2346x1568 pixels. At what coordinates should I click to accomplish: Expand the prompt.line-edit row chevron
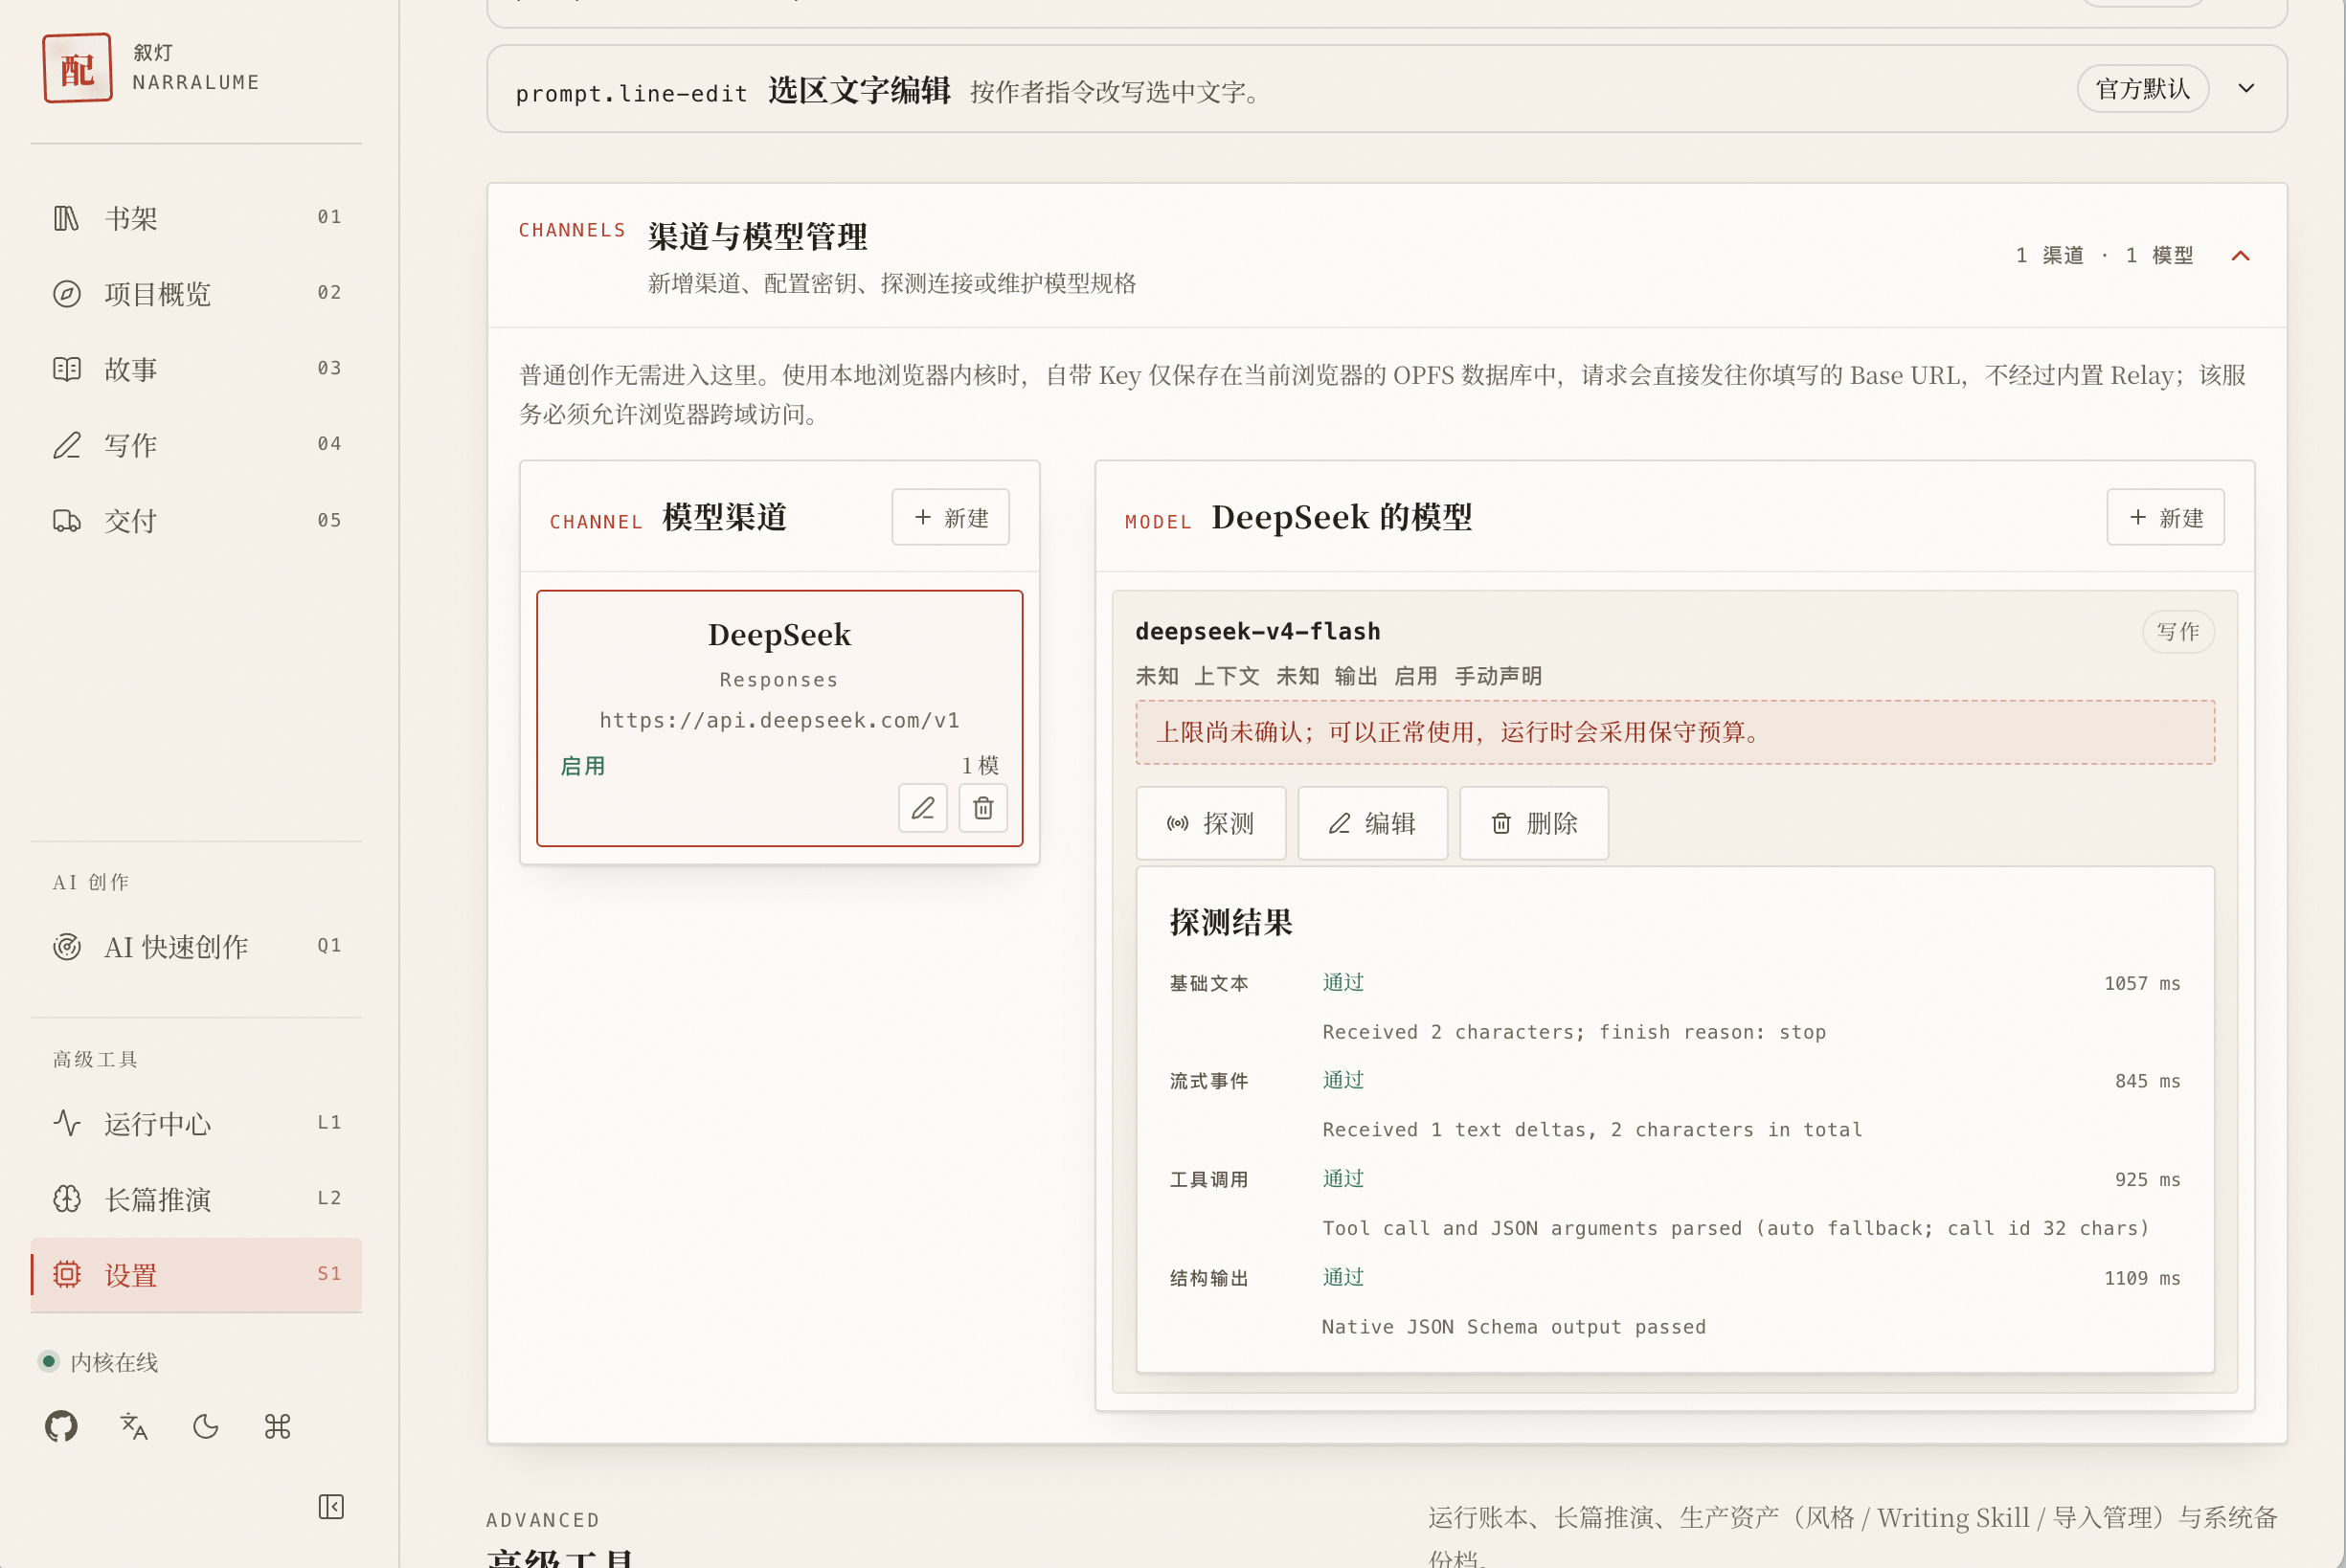(2246, 89)
